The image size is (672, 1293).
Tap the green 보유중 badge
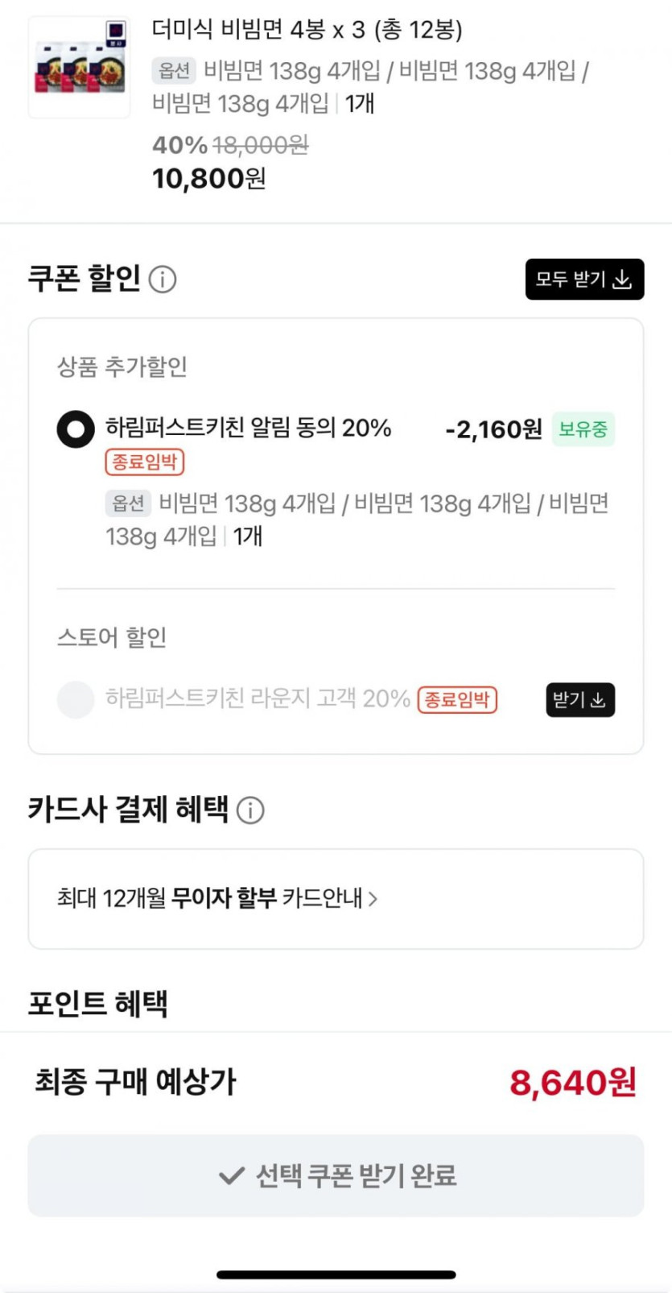point(583,429)
